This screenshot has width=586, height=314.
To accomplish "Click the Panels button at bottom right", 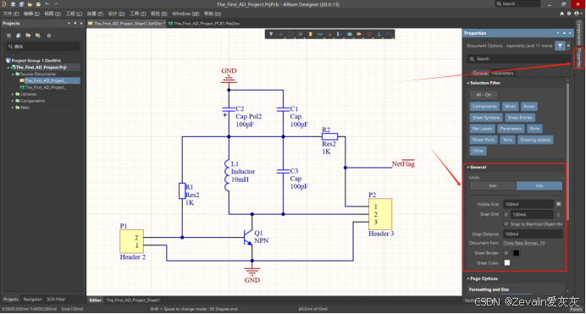I will [x=576, y=310].
